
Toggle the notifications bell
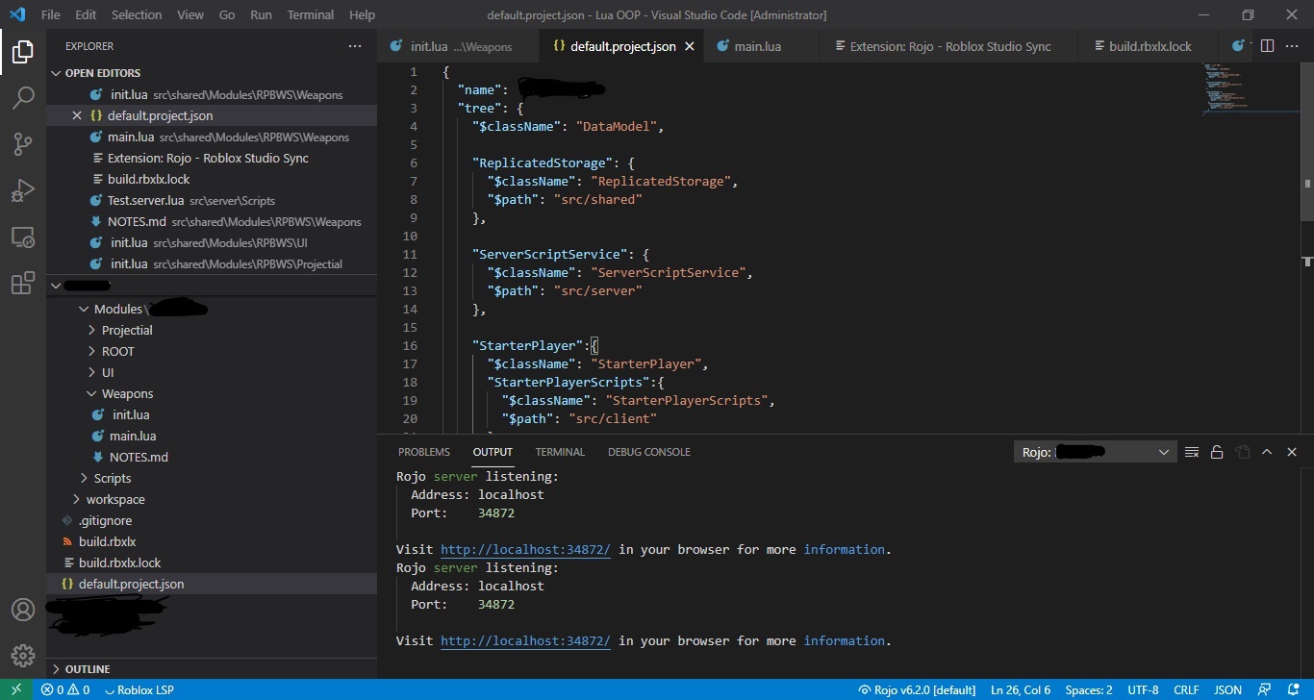1293,689
